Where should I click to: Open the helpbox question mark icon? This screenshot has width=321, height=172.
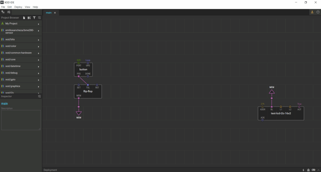(318, 12)
